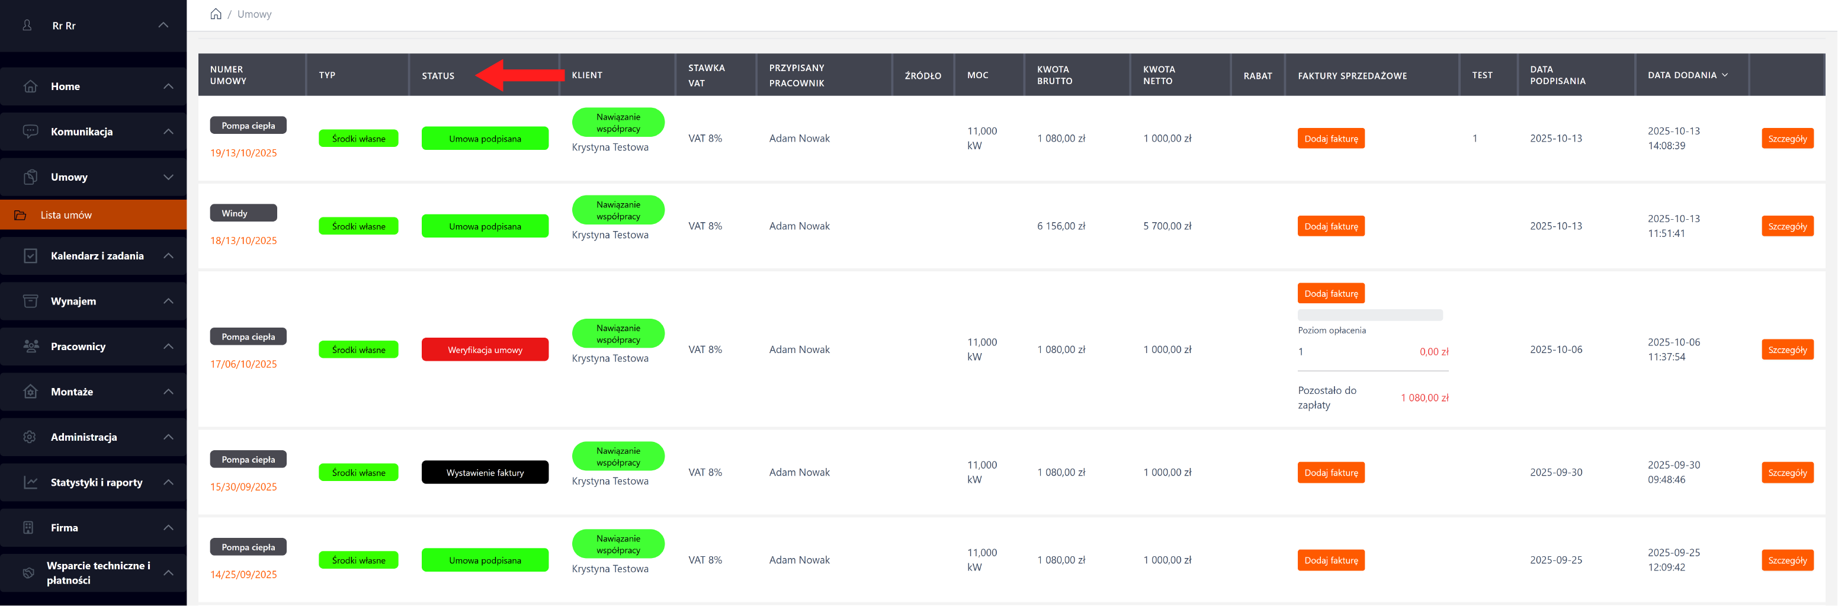Click the Wynajem archive box icon
Viewport: 1838px width, 606px height.
(30, 301)
